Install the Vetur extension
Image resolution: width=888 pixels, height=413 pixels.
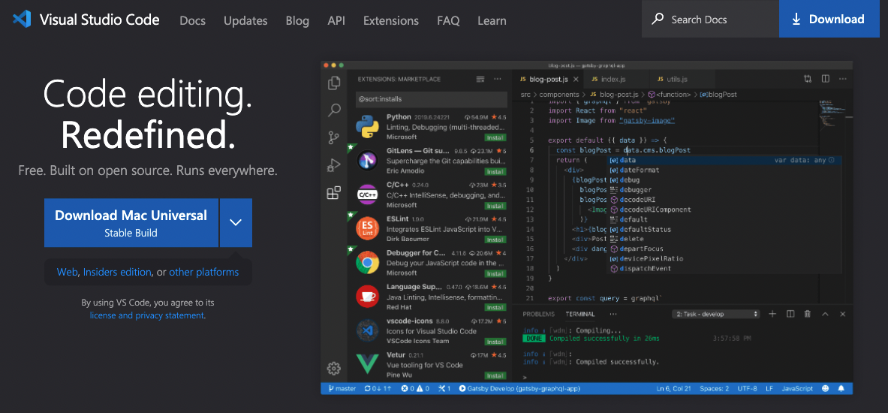click(x=495, y=375)
